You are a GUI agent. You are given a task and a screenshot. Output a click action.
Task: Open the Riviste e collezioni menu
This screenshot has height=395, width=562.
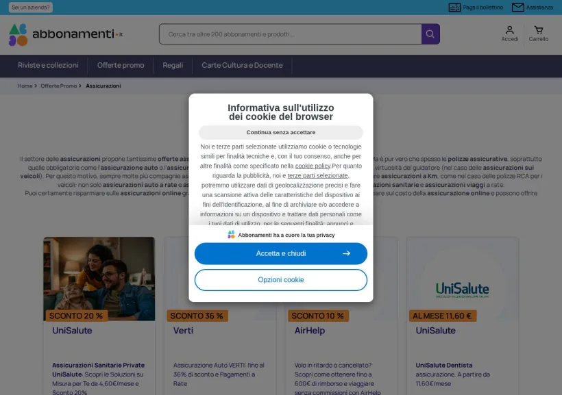click(x=48, y=65)
